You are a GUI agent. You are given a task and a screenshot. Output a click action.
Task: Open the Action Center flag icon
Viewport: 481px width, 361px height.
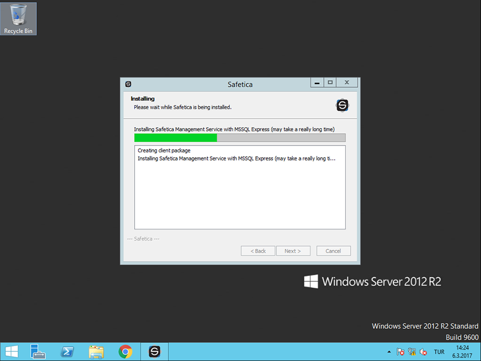point(400,352)
